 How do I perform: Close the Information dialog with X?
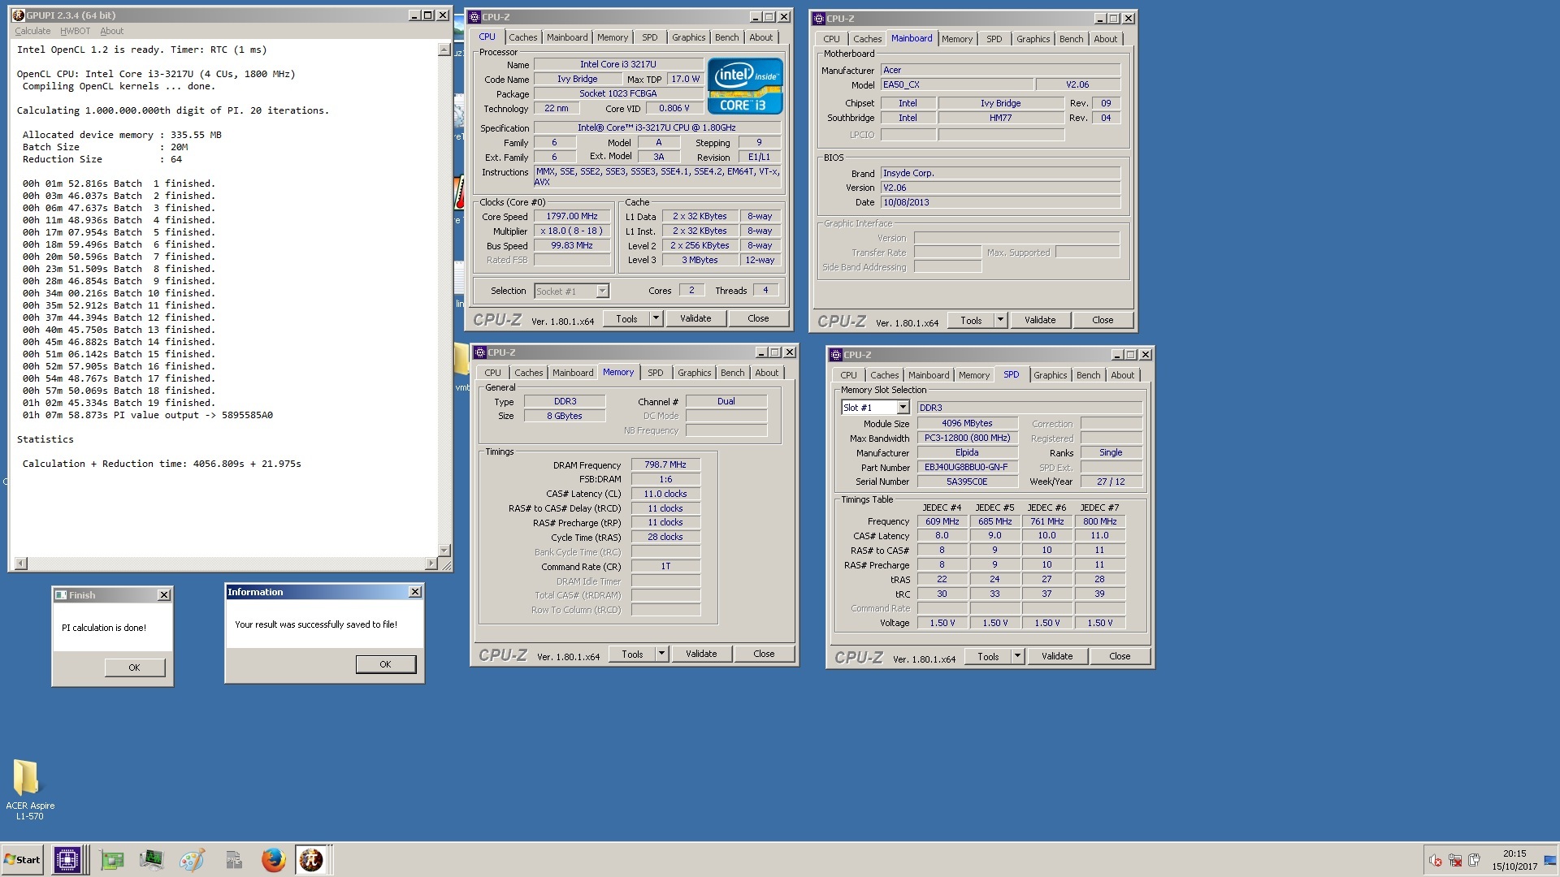415,592
